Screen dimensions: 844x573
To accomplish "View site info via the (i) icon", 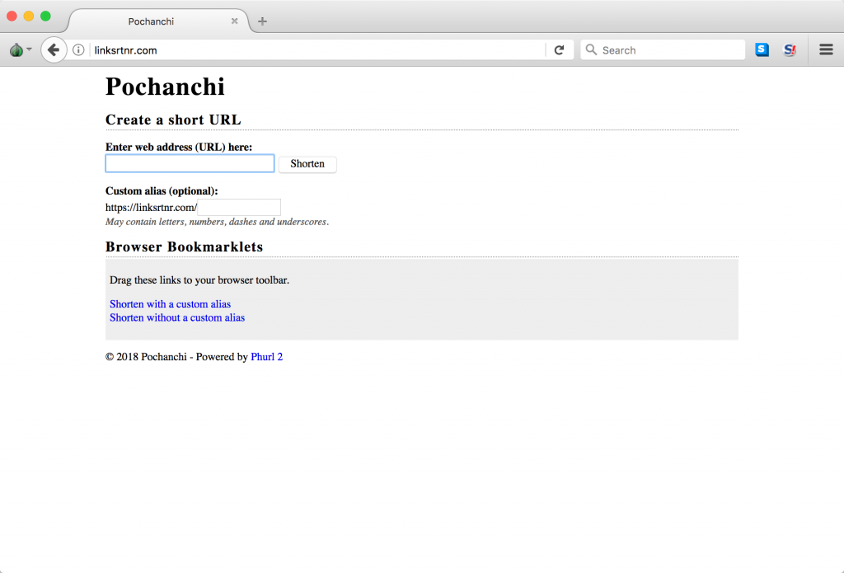I will (x=77, y=49).
